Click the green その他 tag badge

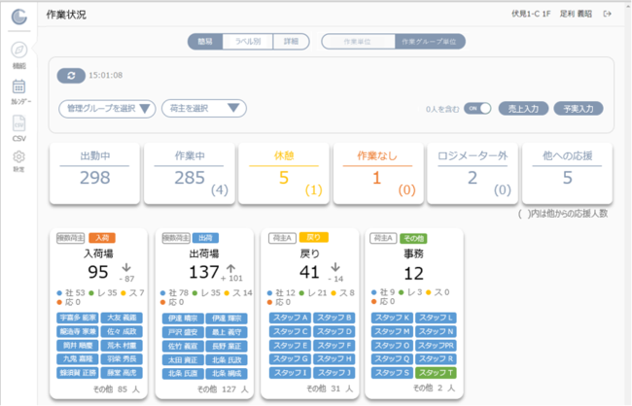(413, 238)
